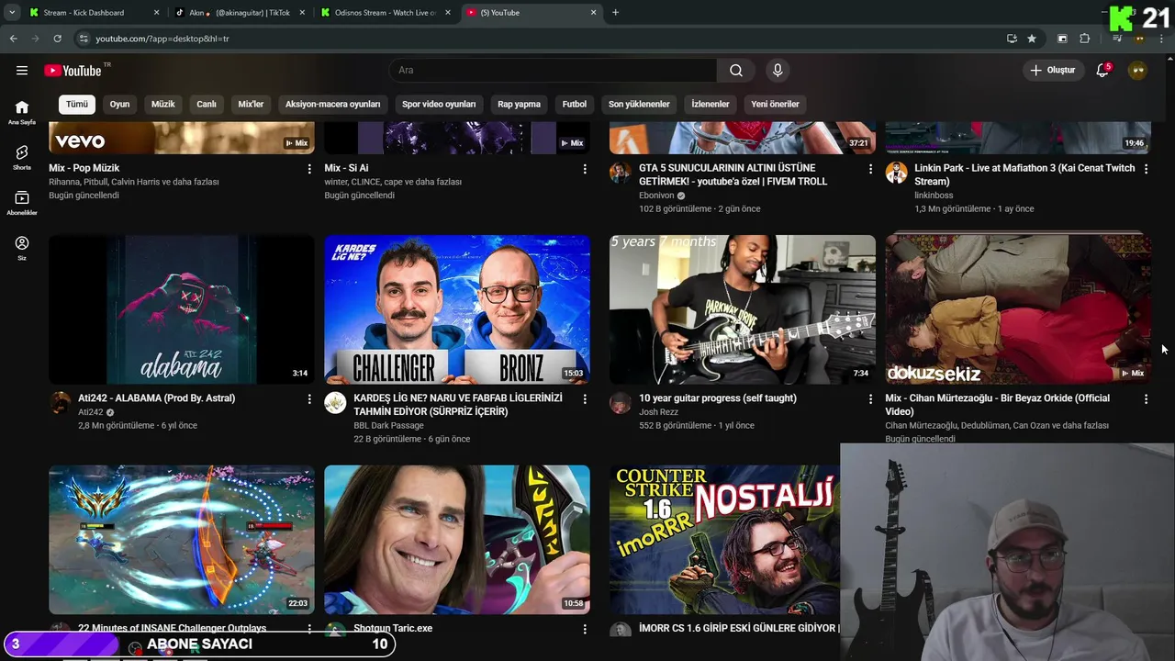Open KARDEŞ LİG NE video title
1175x661 pixels.
(x=458, y=405)
